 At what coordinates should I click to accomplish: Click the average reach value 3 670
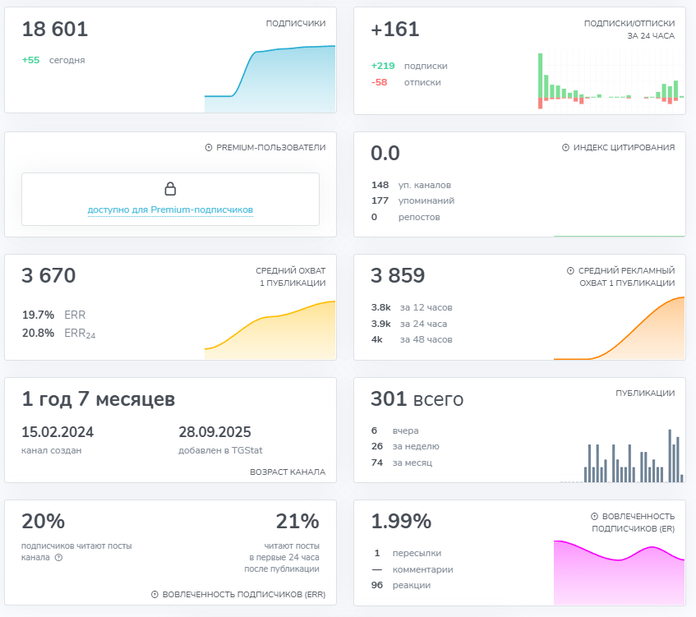(48, 276)
